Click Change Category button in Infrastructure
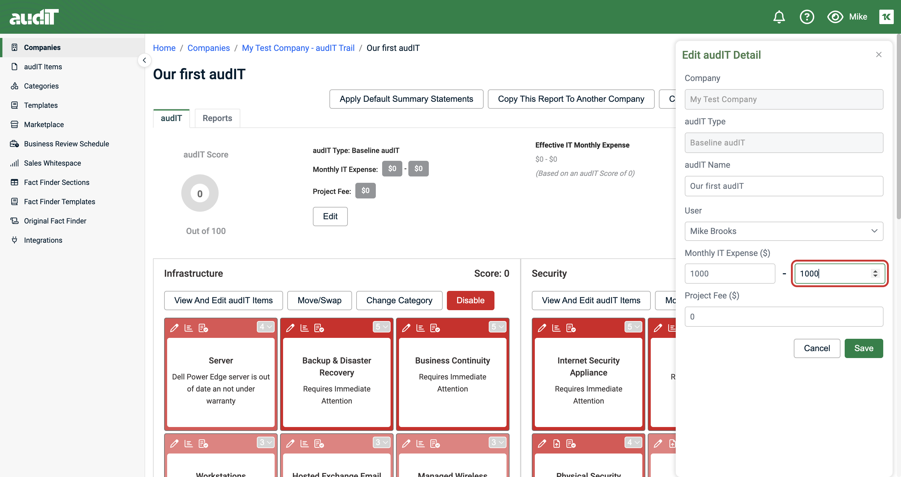901x477 pixels. click(x=399, y=301)
